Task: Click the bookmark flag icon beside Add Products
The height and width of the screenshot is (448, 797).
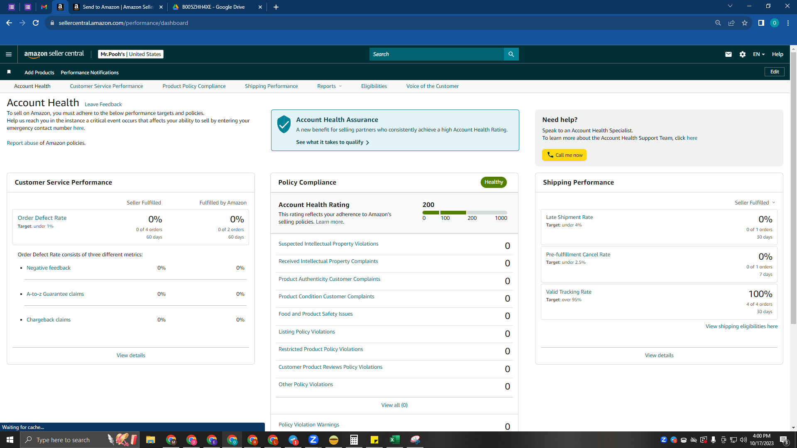Action: coord(9,72)
